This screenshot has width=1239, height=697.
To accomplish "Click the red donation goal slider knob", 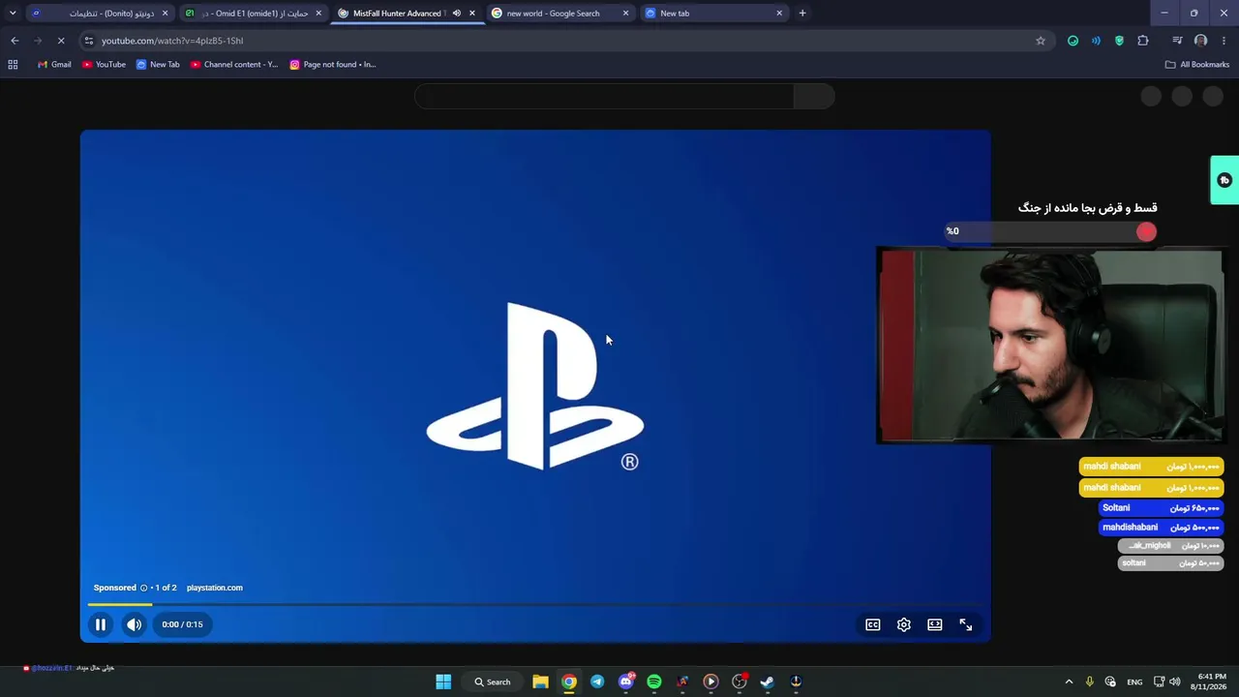I will [x=1146, y=231].
